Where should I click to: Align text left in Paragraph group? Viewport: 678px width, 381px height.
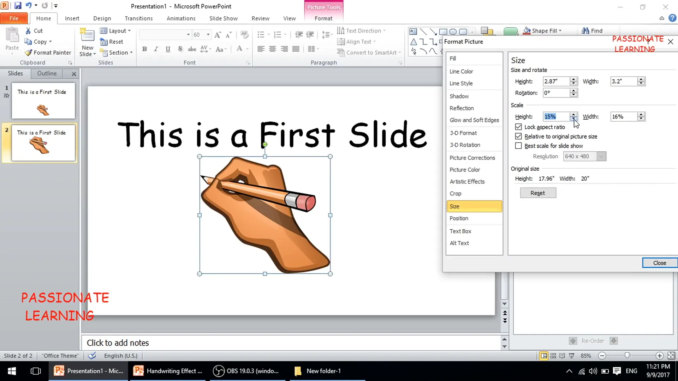coord(261,49)
